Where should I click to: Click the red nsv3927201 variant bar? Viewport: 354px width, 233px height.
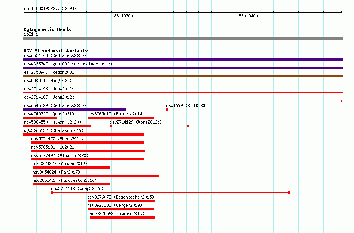tap(121, 209)
